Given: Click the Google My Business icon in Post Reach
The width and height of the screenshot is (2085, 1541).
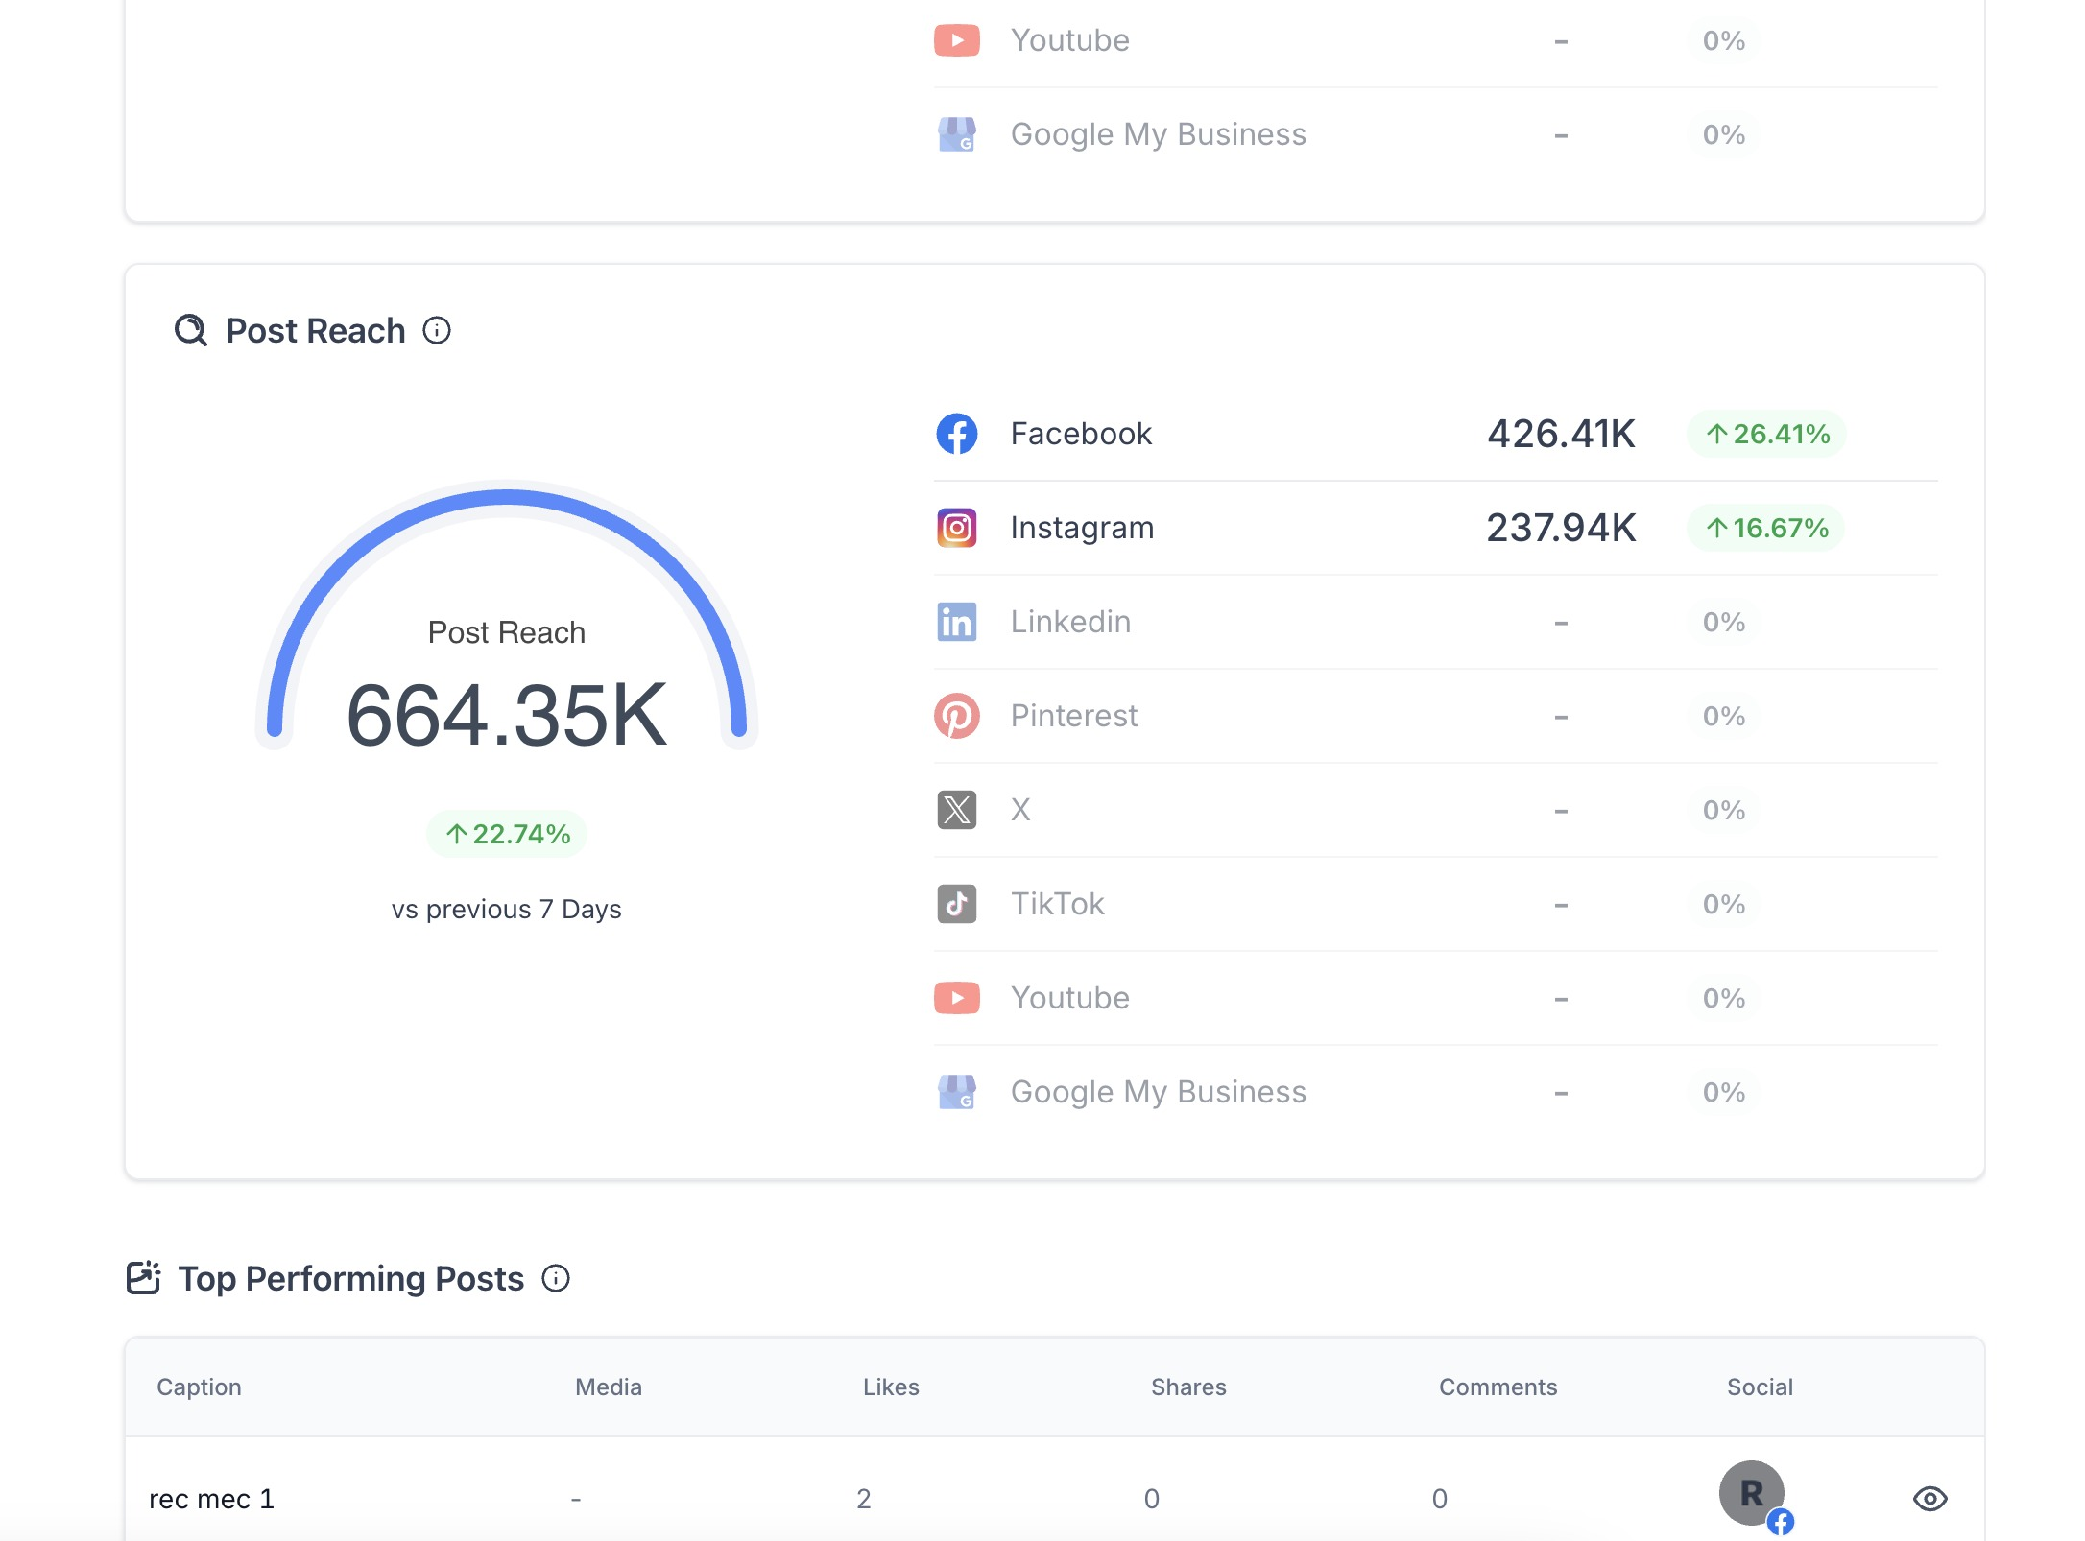Looking at the screenshot, I should click(956, 1092).
